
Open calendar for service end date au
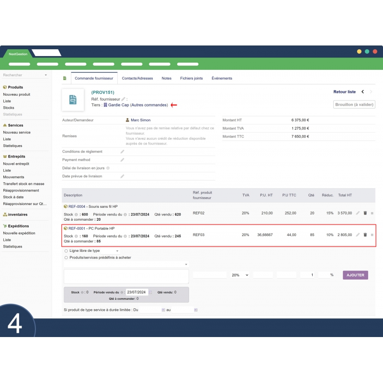196,310
